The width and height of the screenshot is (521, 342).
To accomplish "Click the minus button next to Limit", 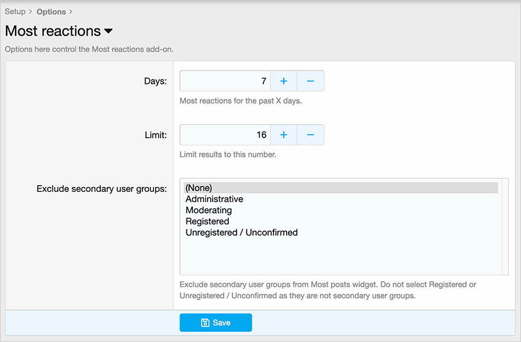I will (x=310, y=135).
